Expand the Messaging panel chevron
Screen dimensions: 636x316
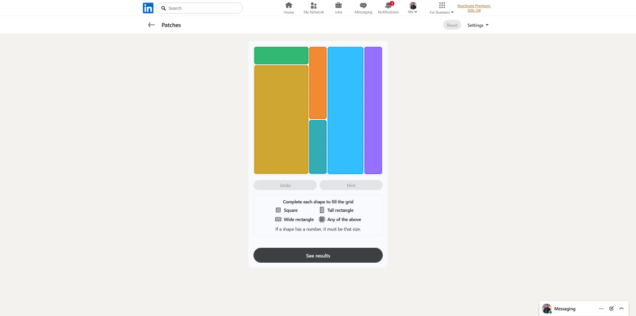click(621, 309)
